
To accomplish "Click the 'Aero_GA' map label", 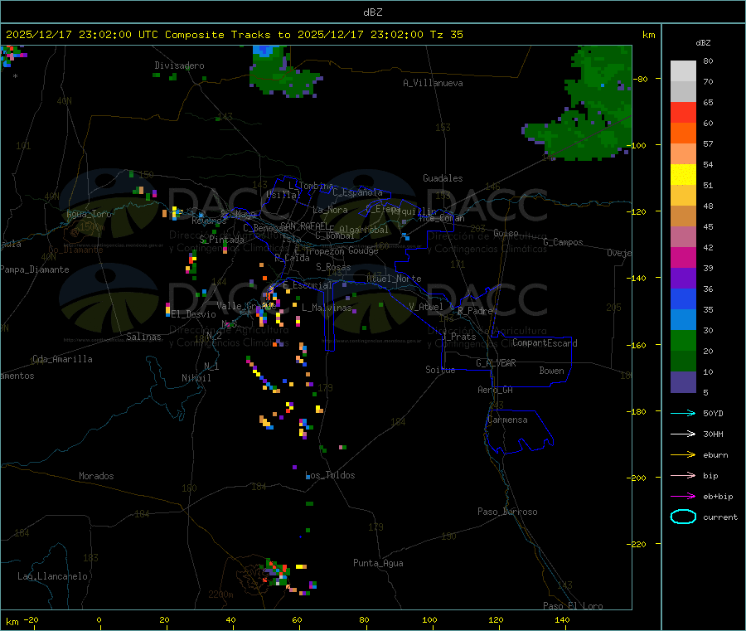I will [496, 390].
